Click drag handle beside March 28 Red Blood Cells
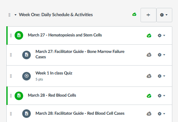 coord(11,96)
